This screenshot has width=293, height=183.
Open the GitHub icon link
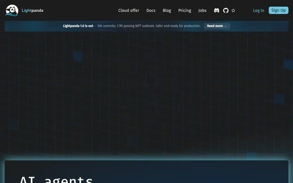coord(226,10)
